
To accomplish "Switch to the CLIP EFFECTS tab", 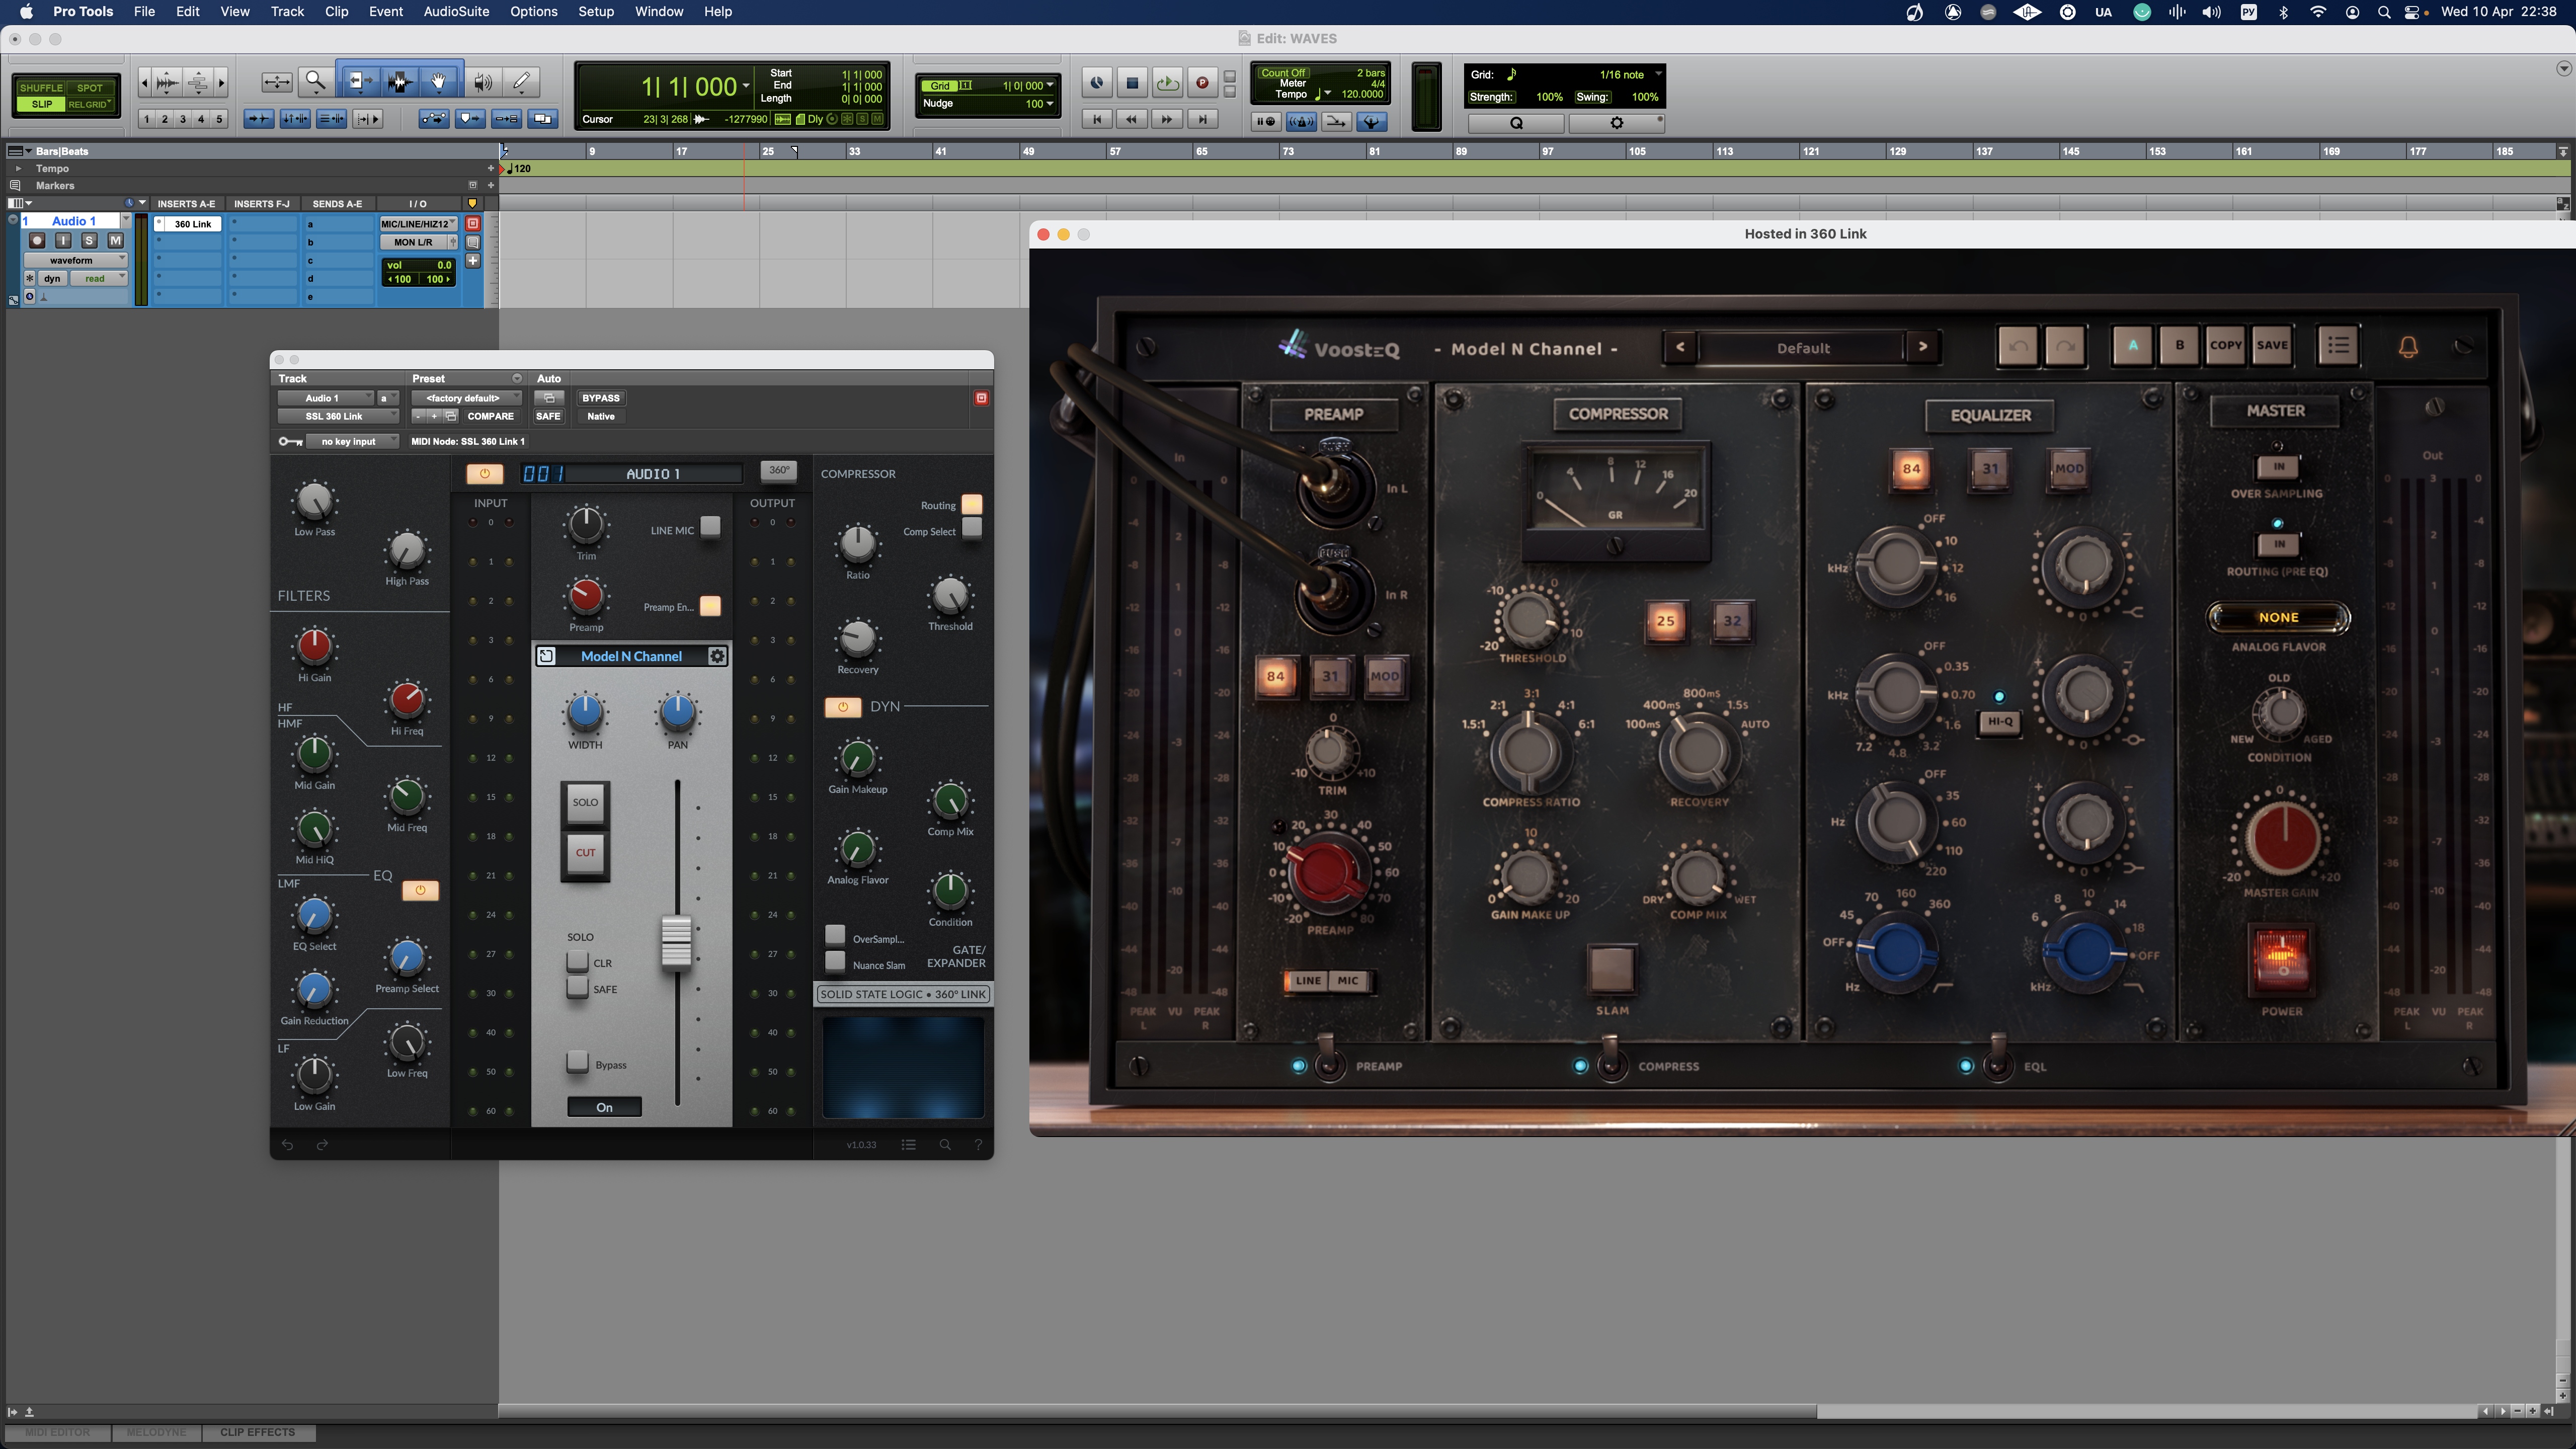I will (258, 1432).
